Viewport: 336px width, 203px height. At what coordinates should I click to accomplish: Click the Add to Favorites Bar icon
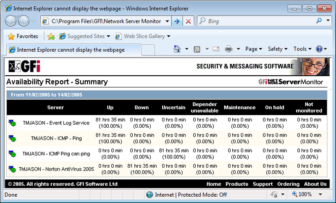point(51,37)
